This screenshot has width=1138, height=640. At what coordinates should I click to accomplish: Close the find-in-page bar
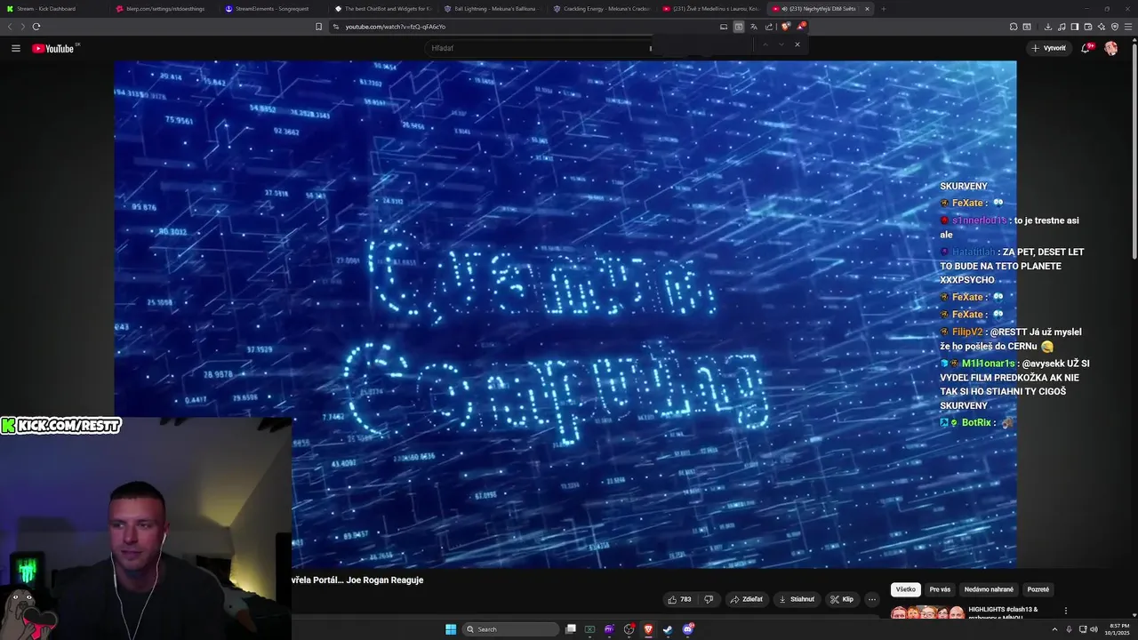point(797,44)
